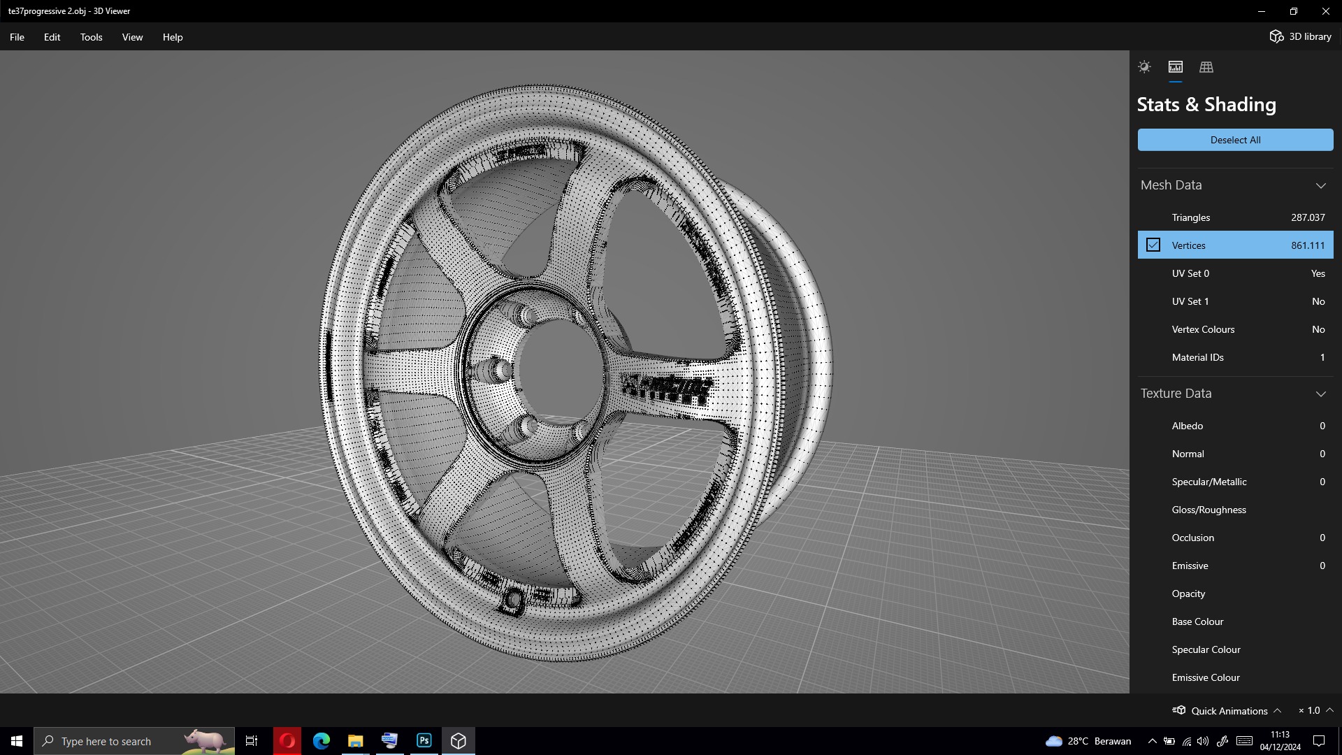Open the pen workspace tray icon
This screenshot has height=755, width=1342.
point(1222,741)
